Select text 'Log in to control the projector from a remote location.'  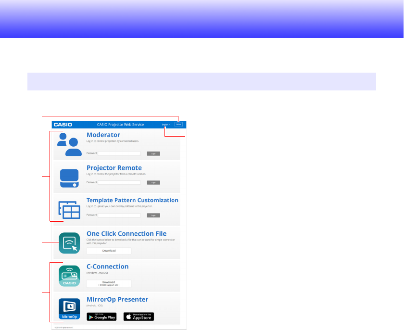coord(116,174)
